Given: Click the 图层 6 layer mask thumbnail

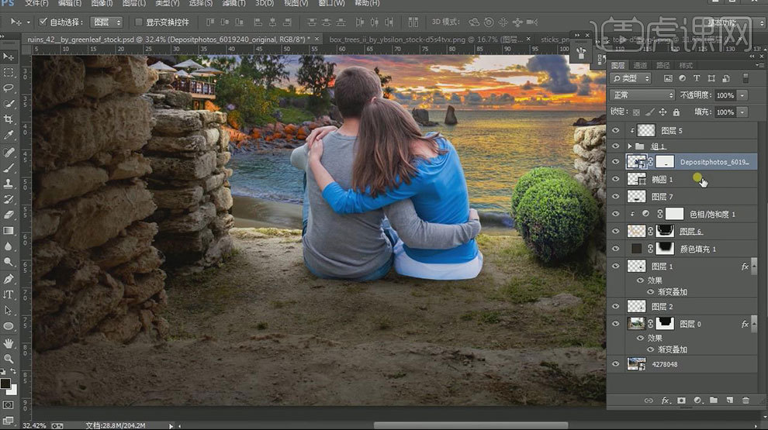Looking at the screenshot, I should coord(665,231).
